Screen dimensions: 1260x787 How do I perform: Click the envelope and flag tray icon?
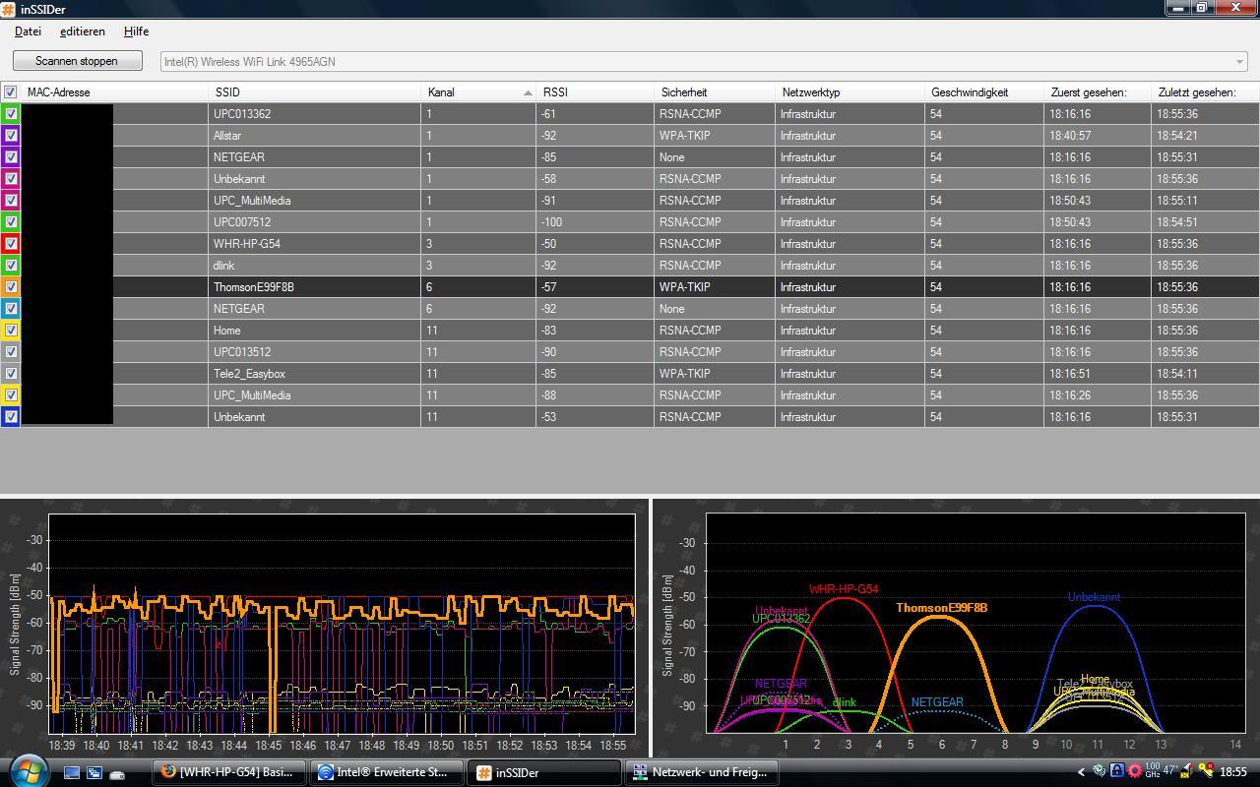pyautogui.click(x=1188, y=771)
